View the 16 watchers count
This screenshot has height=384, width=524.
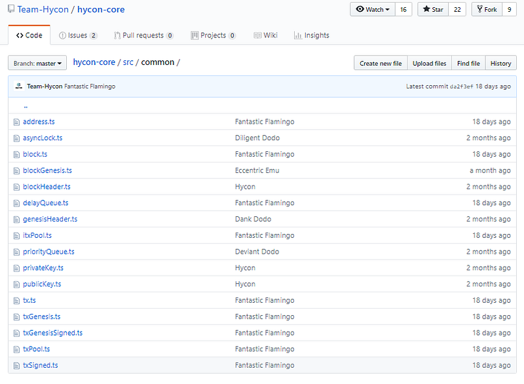pyautogui.click(x=403, y=9)
